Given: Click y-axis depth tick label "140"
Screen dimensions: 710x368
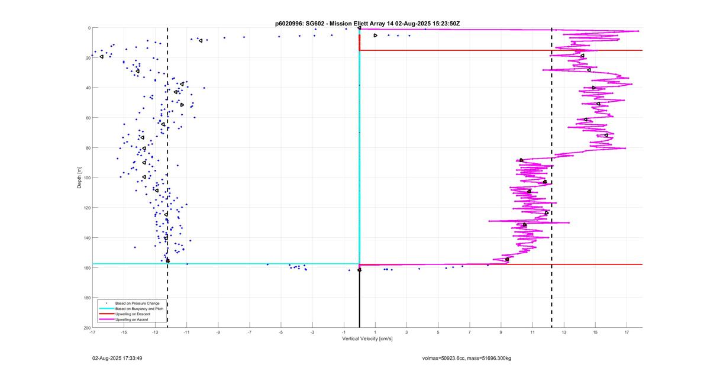Looking at the screenshot, I should (x=86, y=238).
